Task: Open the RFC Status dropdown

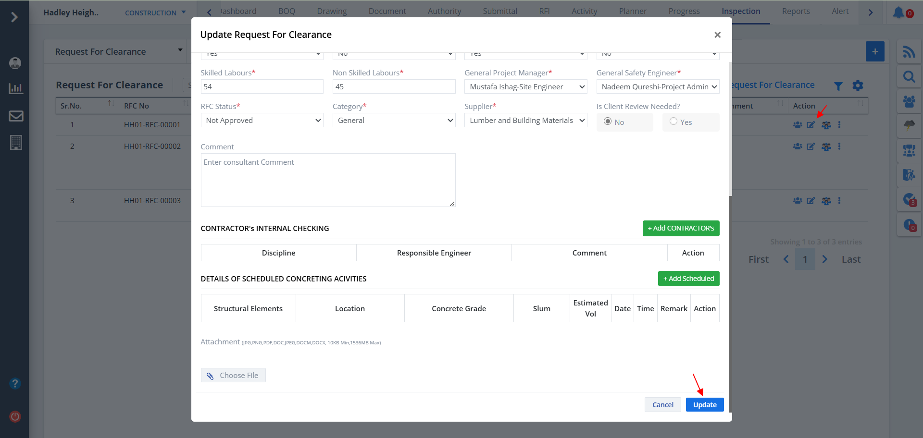Action: [x=262, y=120]
